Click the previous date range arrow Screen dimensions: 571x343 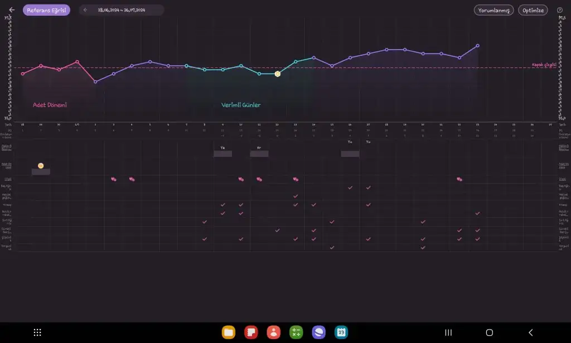[x=85, y=10]
